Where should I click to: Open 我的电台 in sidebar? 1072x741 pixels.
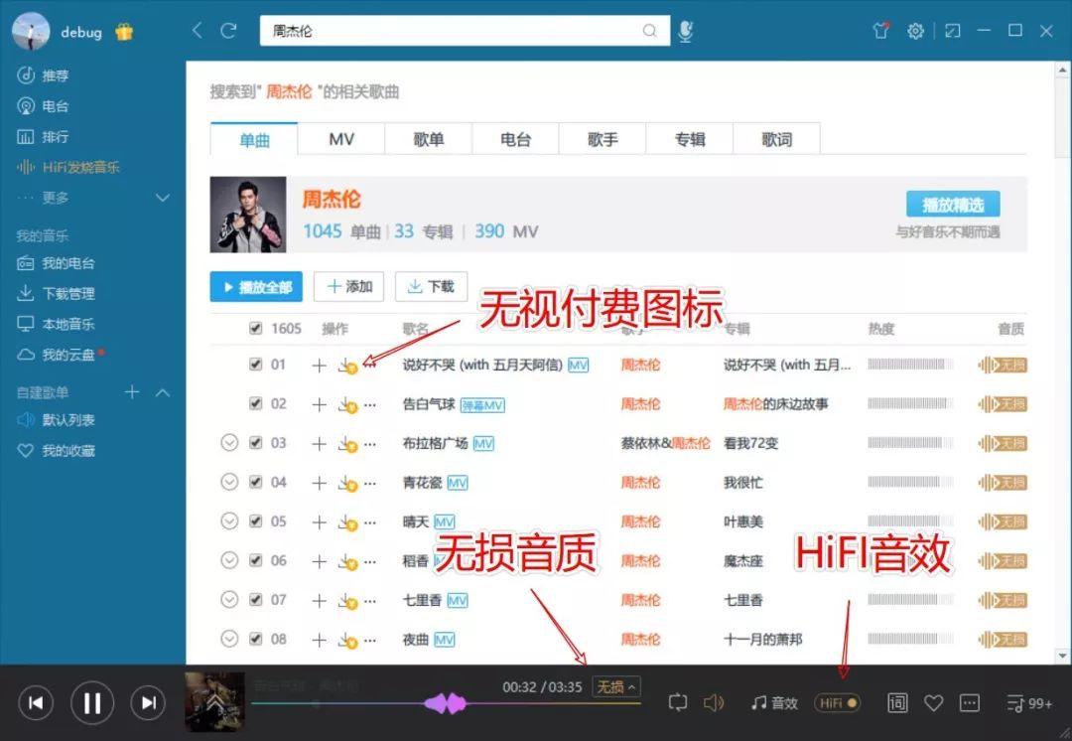point(56,263)
